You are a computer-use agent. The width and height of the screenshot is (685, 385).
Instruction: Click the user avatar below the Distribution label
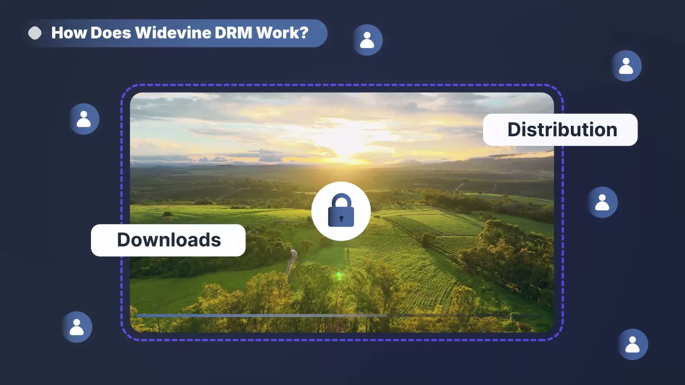coord(602,202)
